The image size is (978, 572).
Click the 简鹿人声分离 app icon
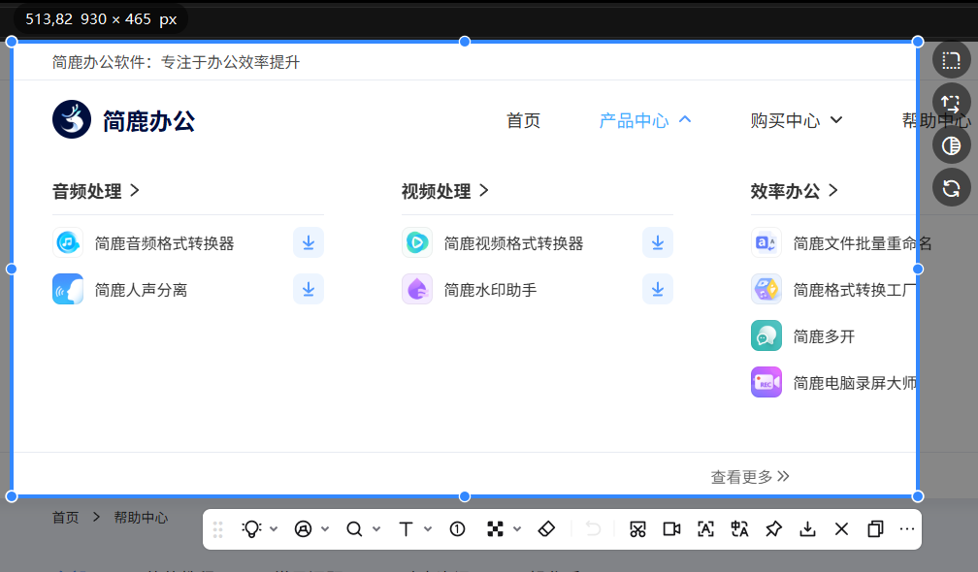pos(68,289)
